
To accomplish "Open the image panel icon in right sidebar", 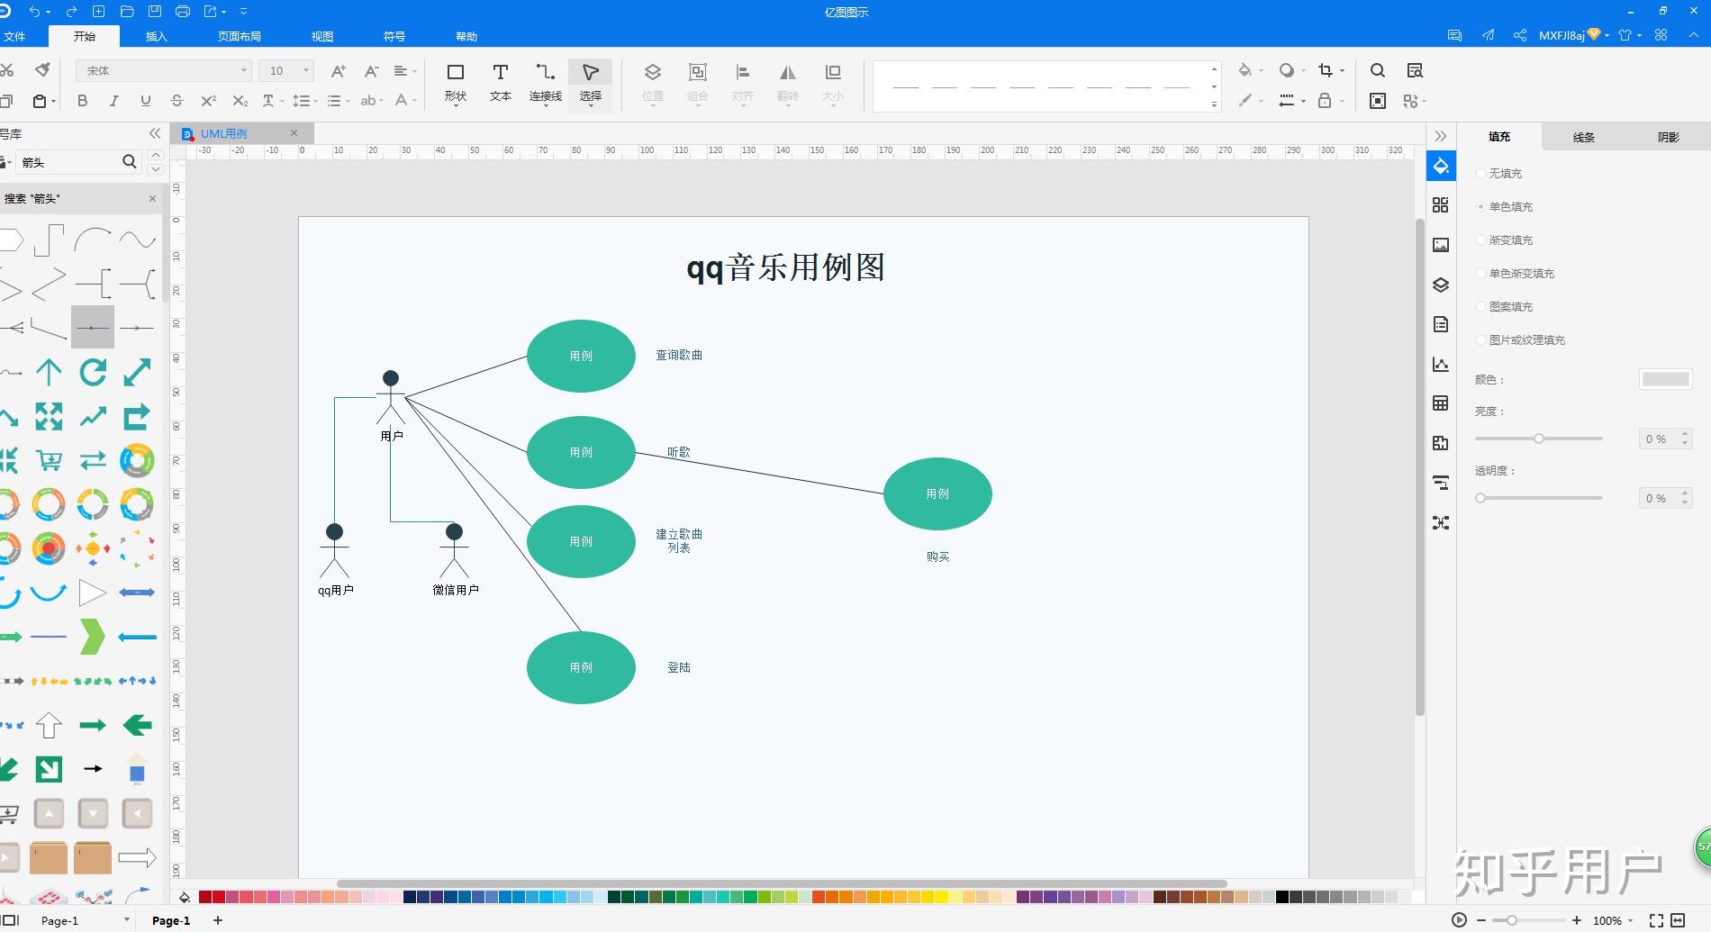I will tap(1441, 245).
